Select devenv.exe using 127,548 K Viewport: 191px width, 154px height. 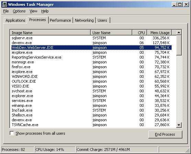pyautogui.click(x=91, y=43)
